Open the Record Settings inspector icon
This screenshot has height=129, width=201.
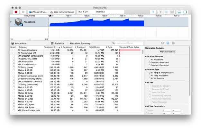(x=162, y=43)
